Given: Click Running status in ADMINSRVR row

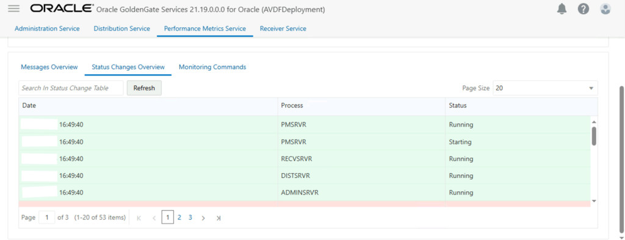Looking at the screenshot, I should click(x=461, y=192).
